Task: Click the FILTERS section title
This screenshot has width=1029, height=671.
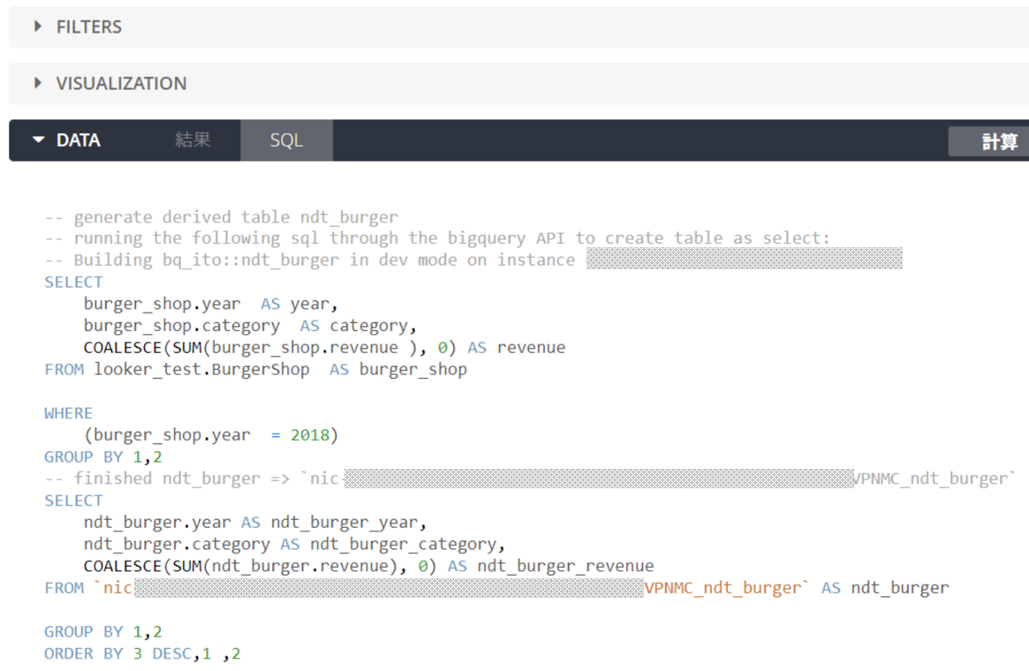Action: (89, 26)
